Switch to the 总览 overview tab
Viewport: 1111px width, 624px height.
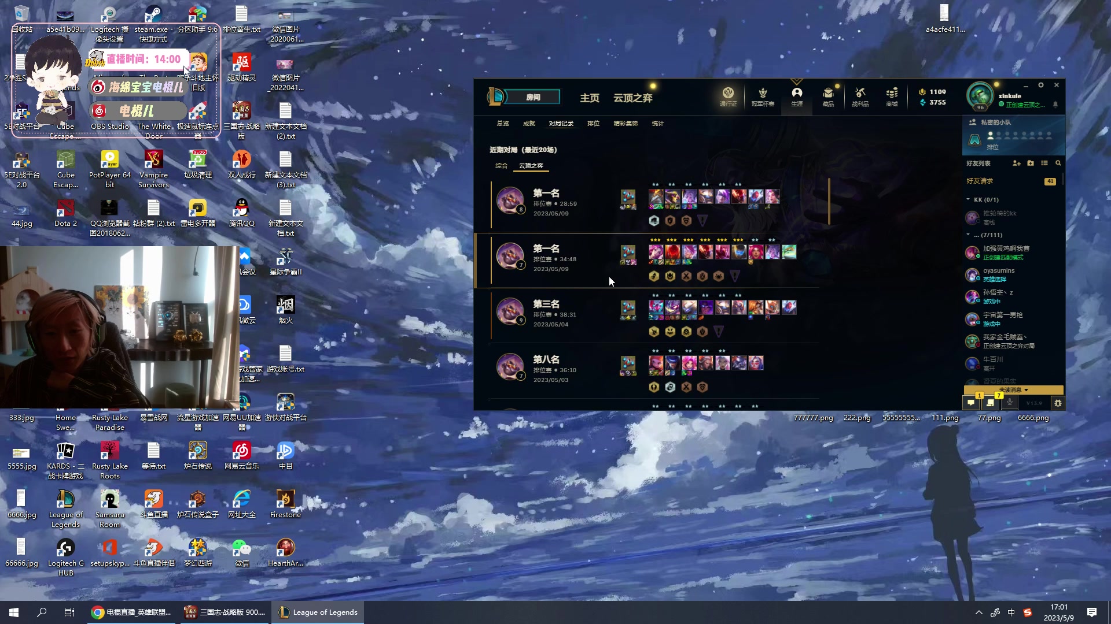[503, 124]
